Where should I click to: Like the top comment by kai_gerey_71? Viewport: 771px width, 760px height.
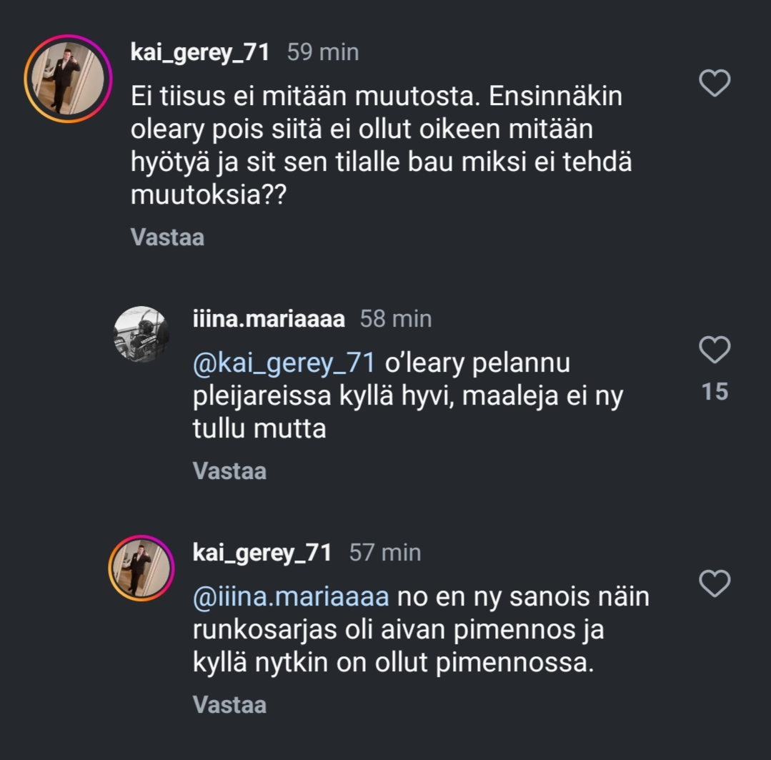click(714, 84)
